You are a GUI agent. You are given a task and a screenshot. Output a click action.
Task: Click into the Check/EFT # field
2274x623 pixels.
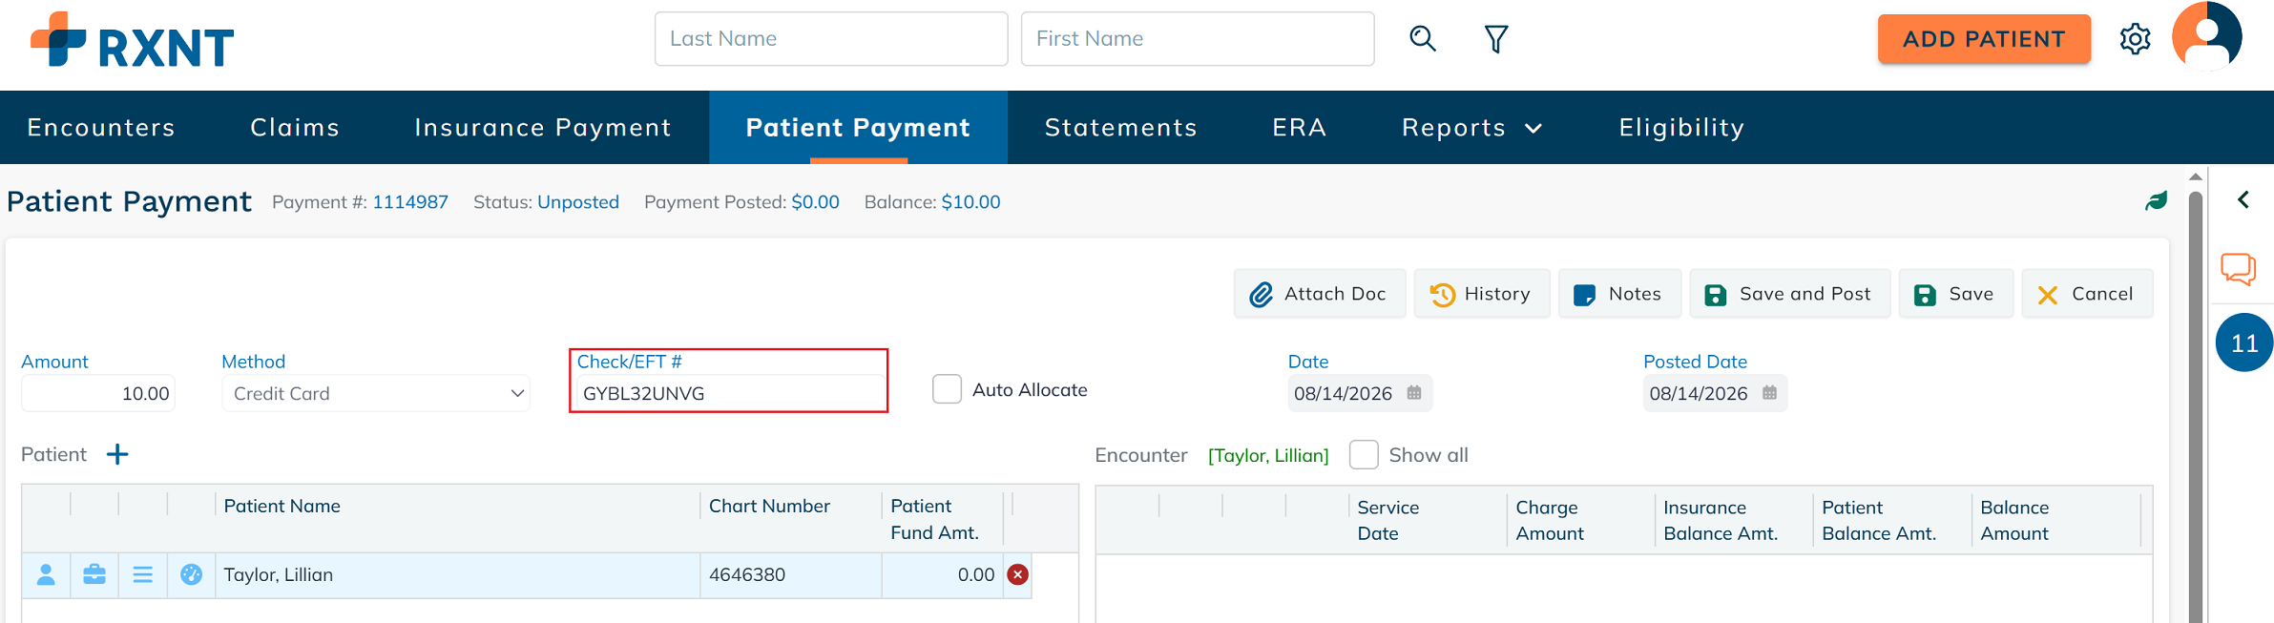730,393
